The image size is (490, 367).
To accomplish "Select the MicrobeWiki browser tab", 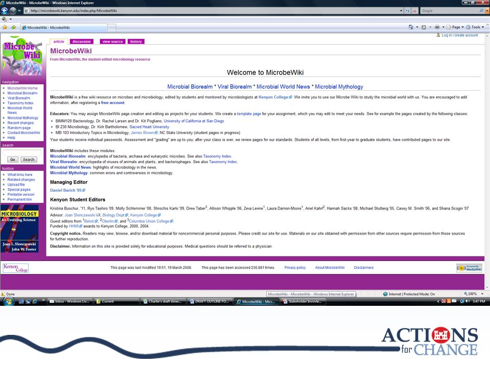I will click(64, 28).
